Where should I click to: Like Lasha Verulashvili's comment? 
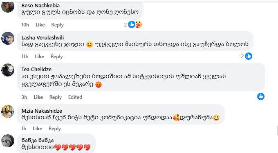[x=39, y=57]
